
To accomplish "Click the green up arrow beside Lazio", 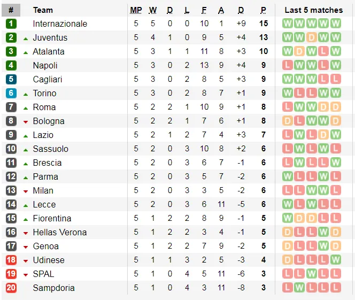I will click(26, 135).
